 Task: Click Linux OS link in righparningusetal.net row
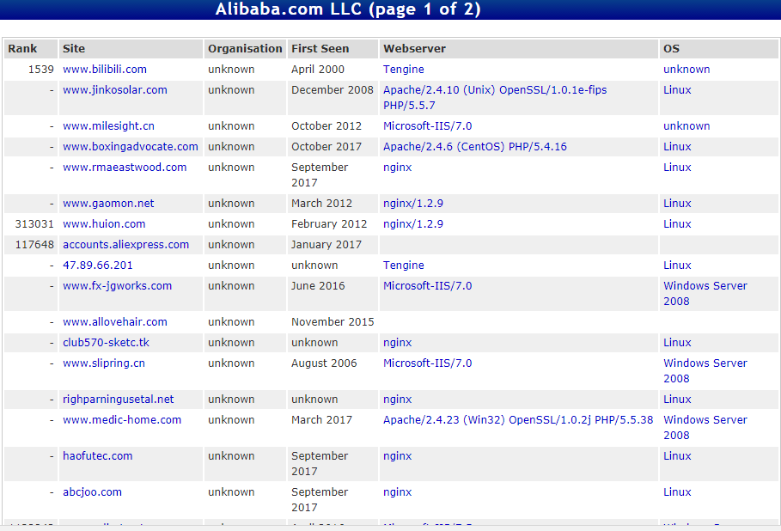coord(677,400)
